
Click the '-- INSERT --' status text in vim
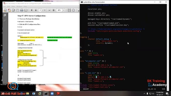pyautogui.click(x=86, y=89)
